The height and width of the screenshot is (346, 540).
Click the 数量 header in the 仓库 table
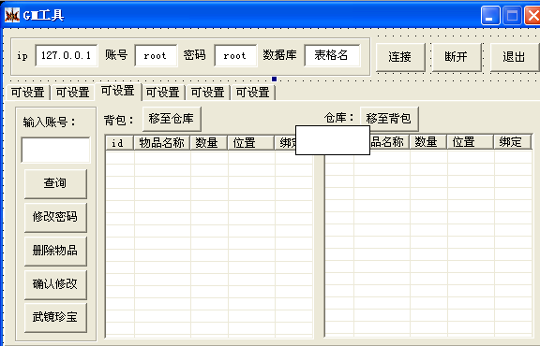coord(427,142)
